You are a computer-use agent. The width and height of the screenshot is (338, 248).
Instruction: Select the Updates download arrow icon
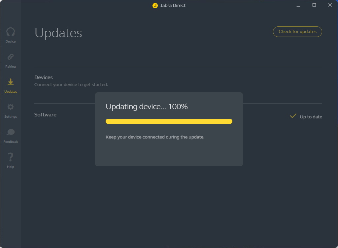pos(11,82)
